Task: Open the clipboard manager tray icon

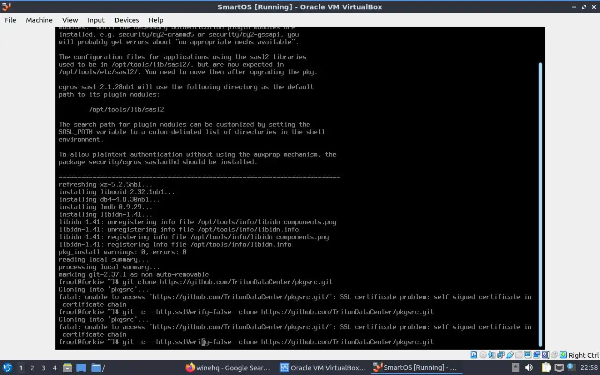Action: [x=546, y=367]
